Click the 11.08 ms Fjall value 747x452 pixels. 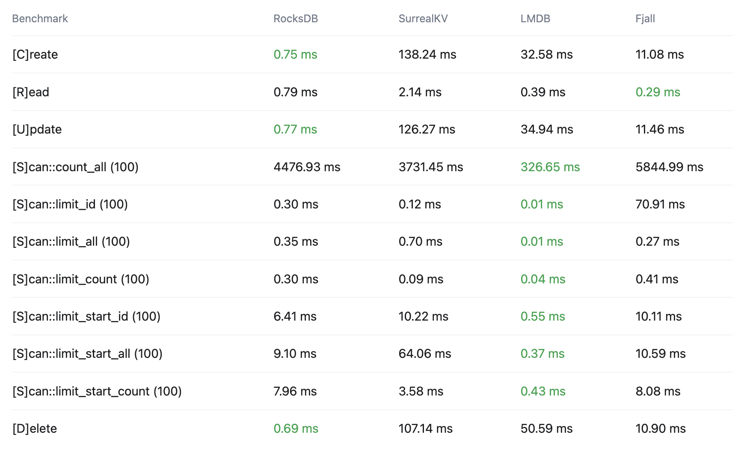[660, 54]
